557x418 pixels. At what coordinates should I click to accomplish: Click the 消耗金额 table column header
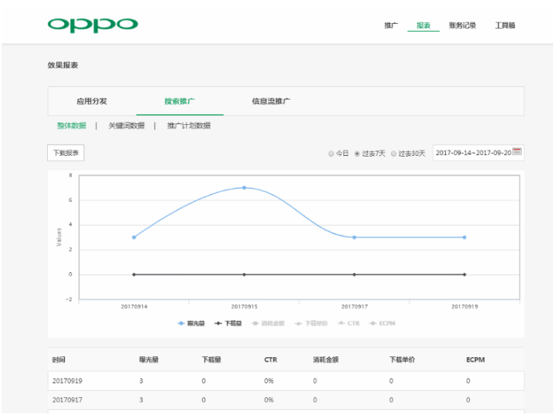tap(326, 359)
